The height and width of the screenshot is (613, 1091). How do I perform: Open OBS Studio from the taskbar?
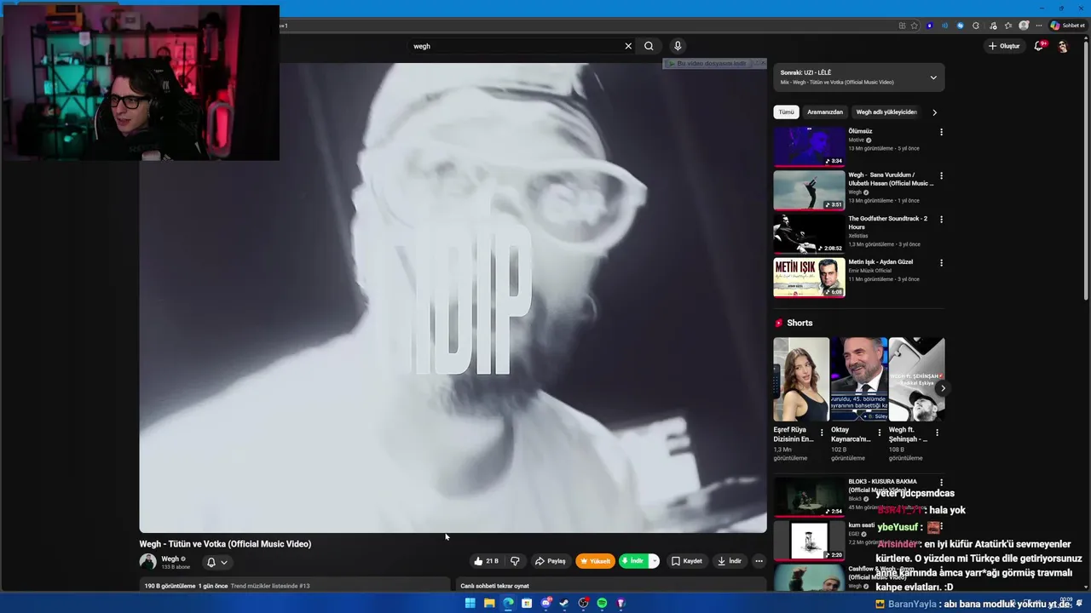point(583,603)
